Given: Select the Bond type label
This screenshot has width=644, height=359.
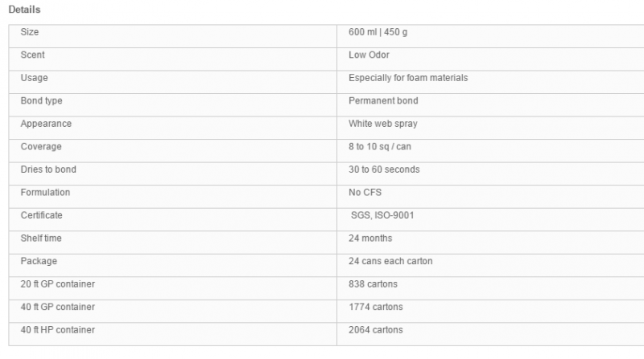Looking at the screenshot, I should click(42, 101).
